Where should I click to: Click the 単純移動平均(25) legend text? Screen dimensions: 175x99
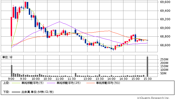pos(69,83)
